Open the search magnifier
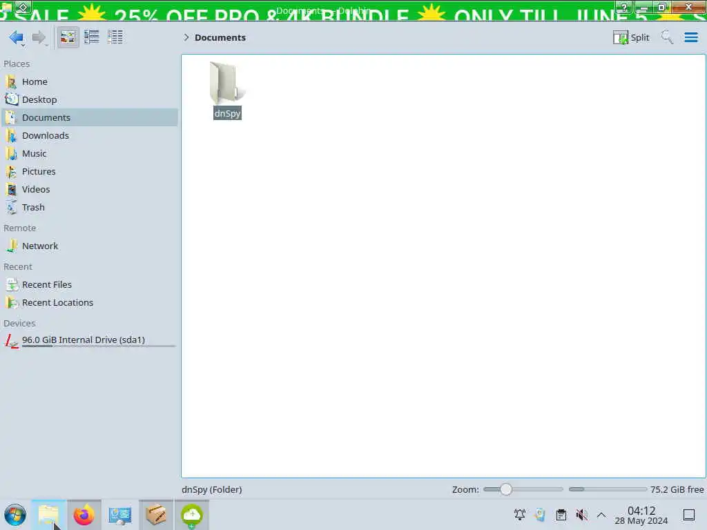The image size is (707, 530). 667,37
